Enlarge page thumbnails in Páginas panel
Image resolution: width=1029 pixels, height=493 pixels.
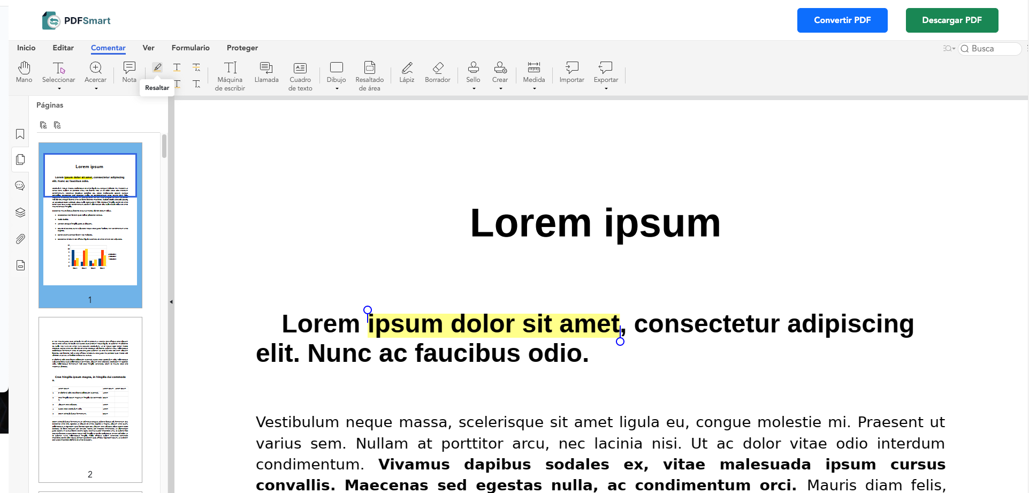coord(43,125)
